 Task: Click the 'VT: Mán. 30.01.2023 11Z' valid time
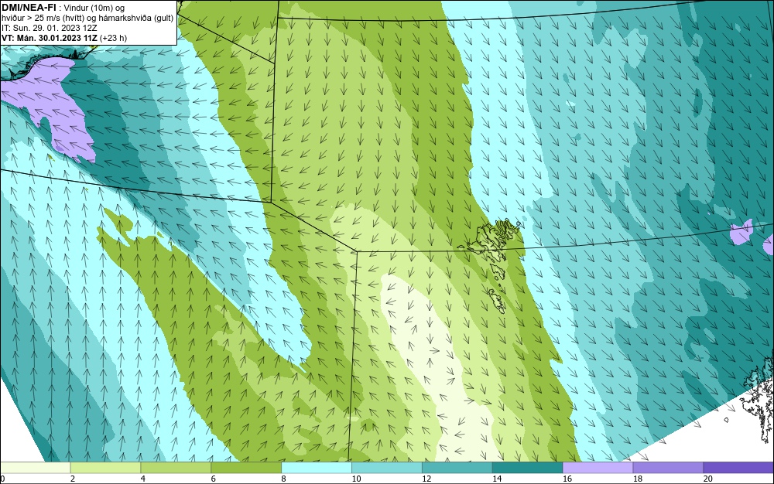pos(50,38)
